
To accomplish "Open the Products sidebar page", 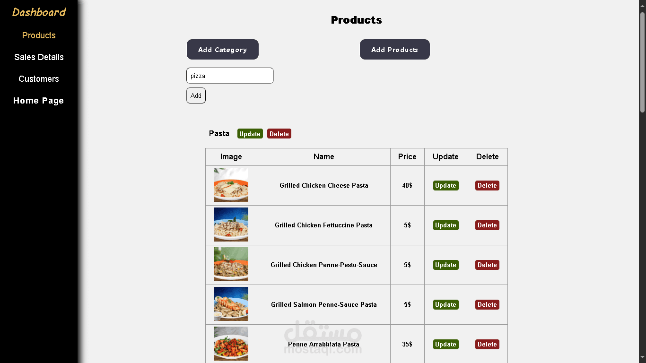I will [x=39, y=35].
